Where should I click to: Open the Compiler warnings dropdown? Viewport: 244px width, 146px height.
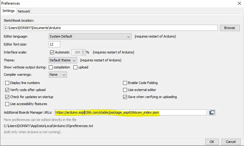(58, 75)
